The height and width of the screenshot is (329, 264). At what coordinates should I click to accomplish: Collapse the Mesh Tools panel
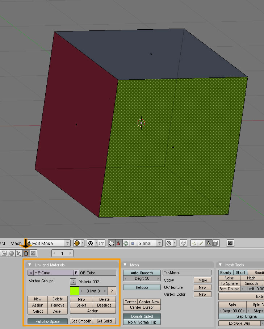click(x=220, y=265)
